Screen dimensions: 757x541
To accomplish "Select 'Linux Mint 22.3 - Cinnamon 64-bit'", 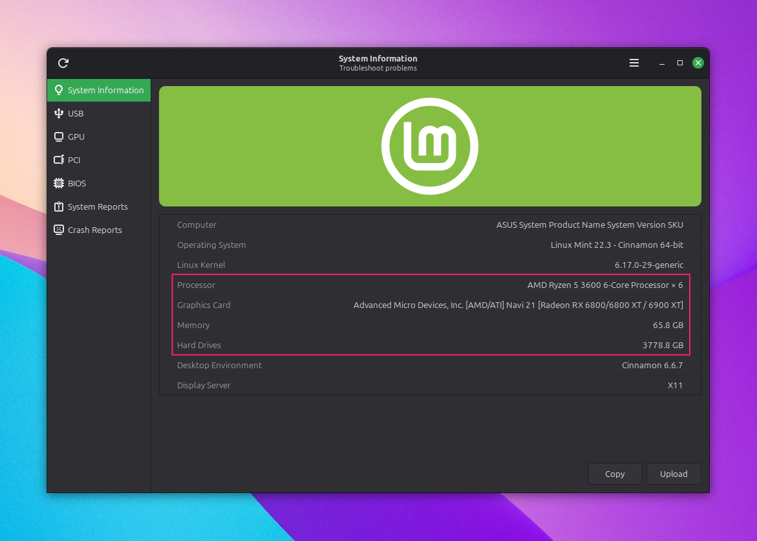I will (617, 245).
